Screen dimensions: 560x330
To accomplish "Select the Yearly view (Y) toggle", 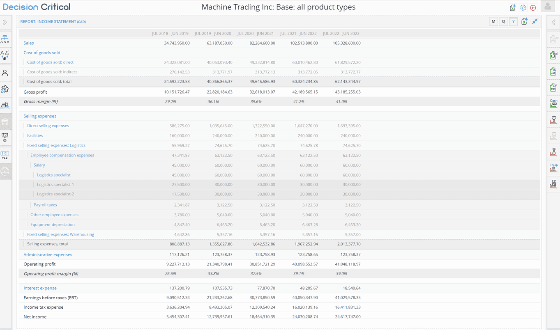I will pos(513,22).
